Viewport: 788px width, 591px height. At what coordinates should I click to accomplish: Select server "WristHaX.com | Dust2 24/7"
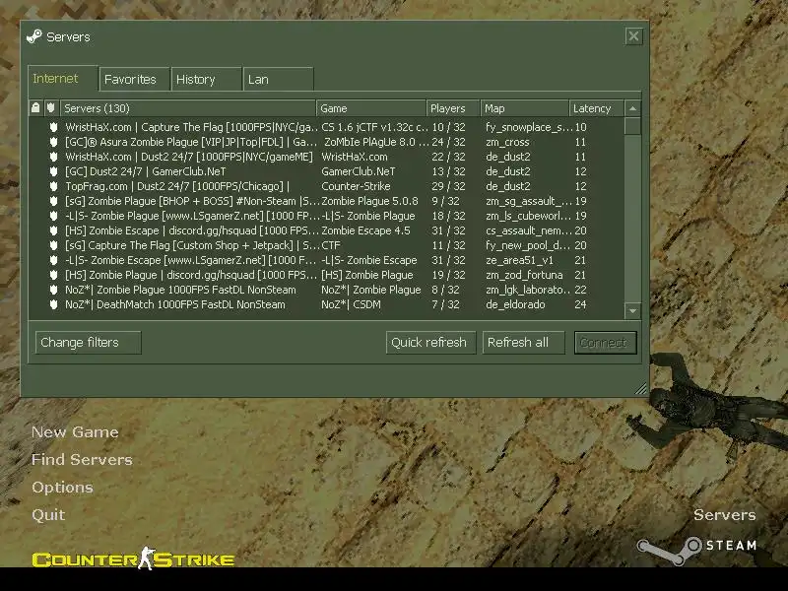(326, 157)
